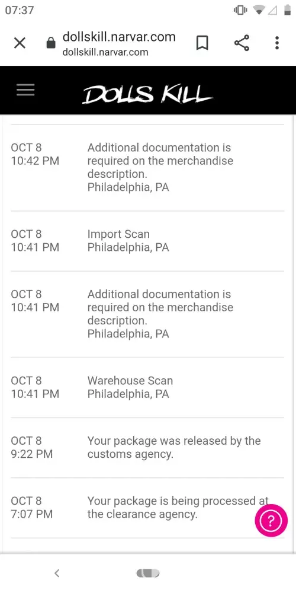Tap the 10:42 PM additional documentation entry
The height and width of the screenshot is (593, 296).
[x=147, y=168]
